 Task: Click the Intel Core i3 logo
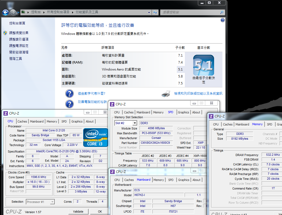click(x=96, y=137)
